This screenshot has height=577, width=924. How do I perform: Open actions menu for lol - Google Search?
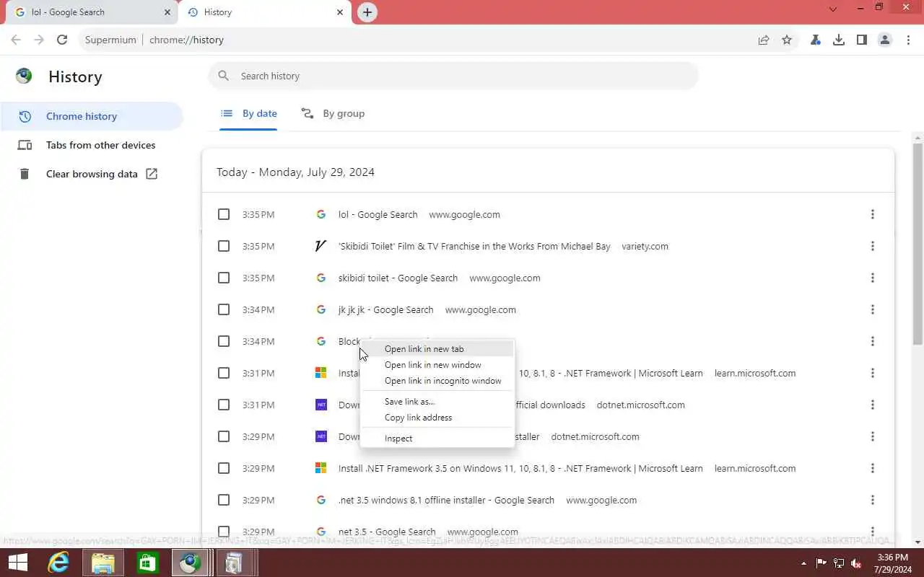[x=872, y=214]
